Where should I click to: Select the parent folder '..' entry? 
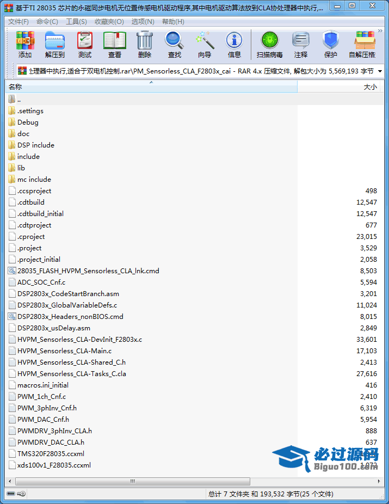click(194, 99)
